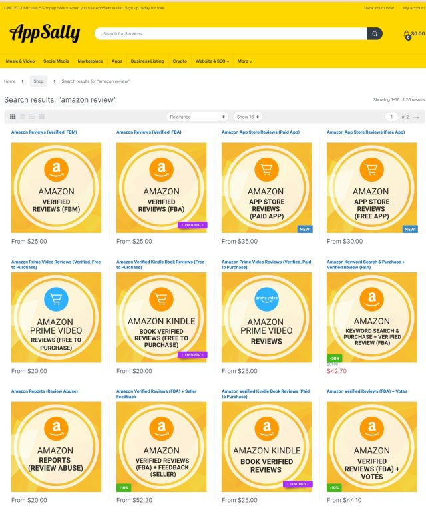Open the Relevance sort dropdown
Viewport: 426px width, 514px height.
197,117
